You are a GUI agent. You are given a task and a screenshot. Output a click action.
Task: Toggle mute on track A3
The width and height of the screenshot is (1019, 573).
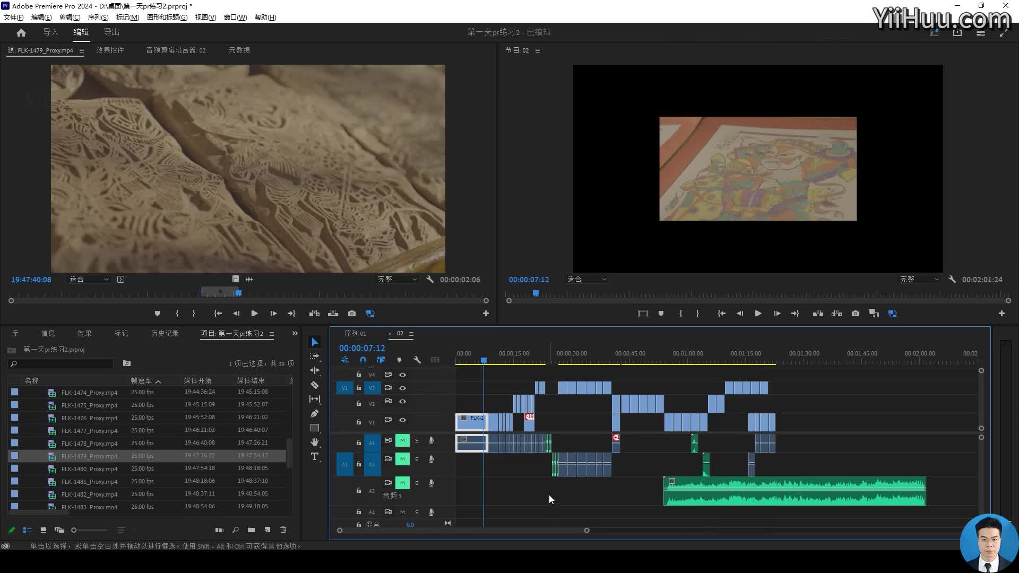point(402,483)
